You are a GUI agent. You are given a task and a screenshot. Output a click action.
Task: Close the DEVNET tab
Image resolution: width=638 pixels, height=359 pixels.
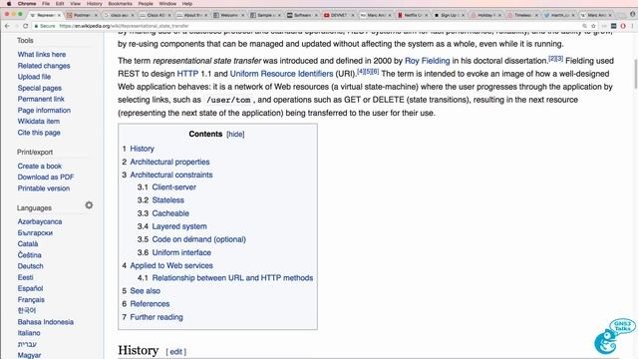coord(352,15)
